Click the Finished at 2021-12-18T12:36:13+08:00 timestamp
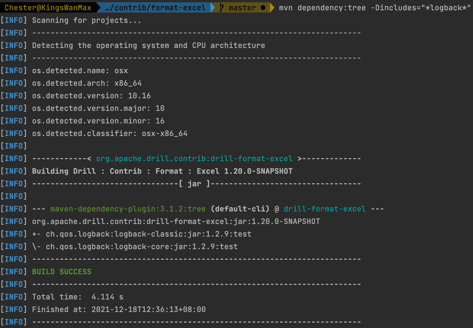 [119, 309]
